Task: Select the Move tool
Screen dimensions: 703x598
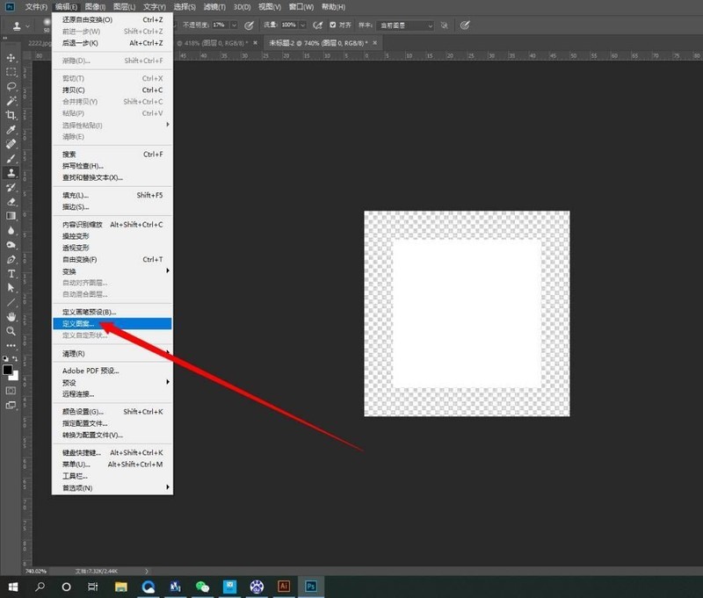Action: pos(11,58)
